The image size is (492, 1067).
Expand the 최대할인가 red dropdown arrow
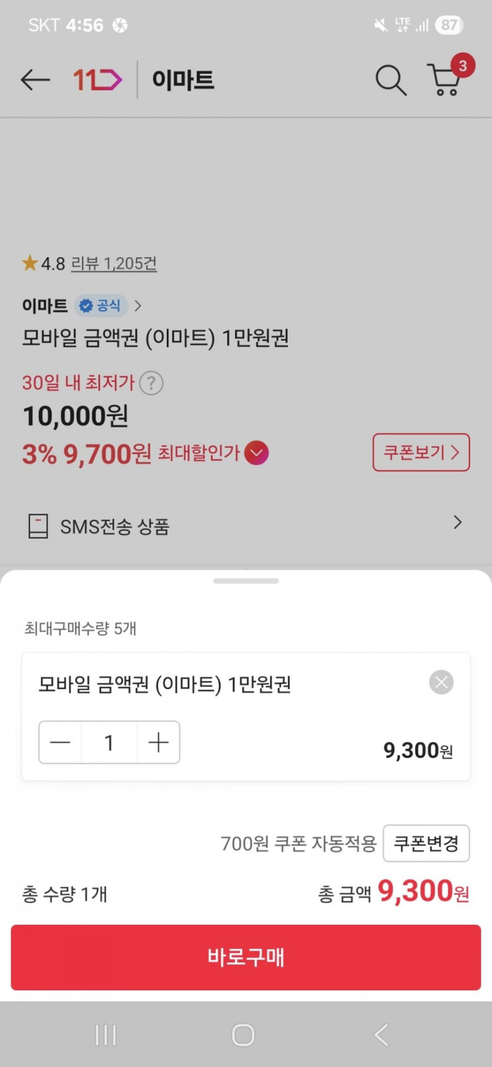[256, 453]
